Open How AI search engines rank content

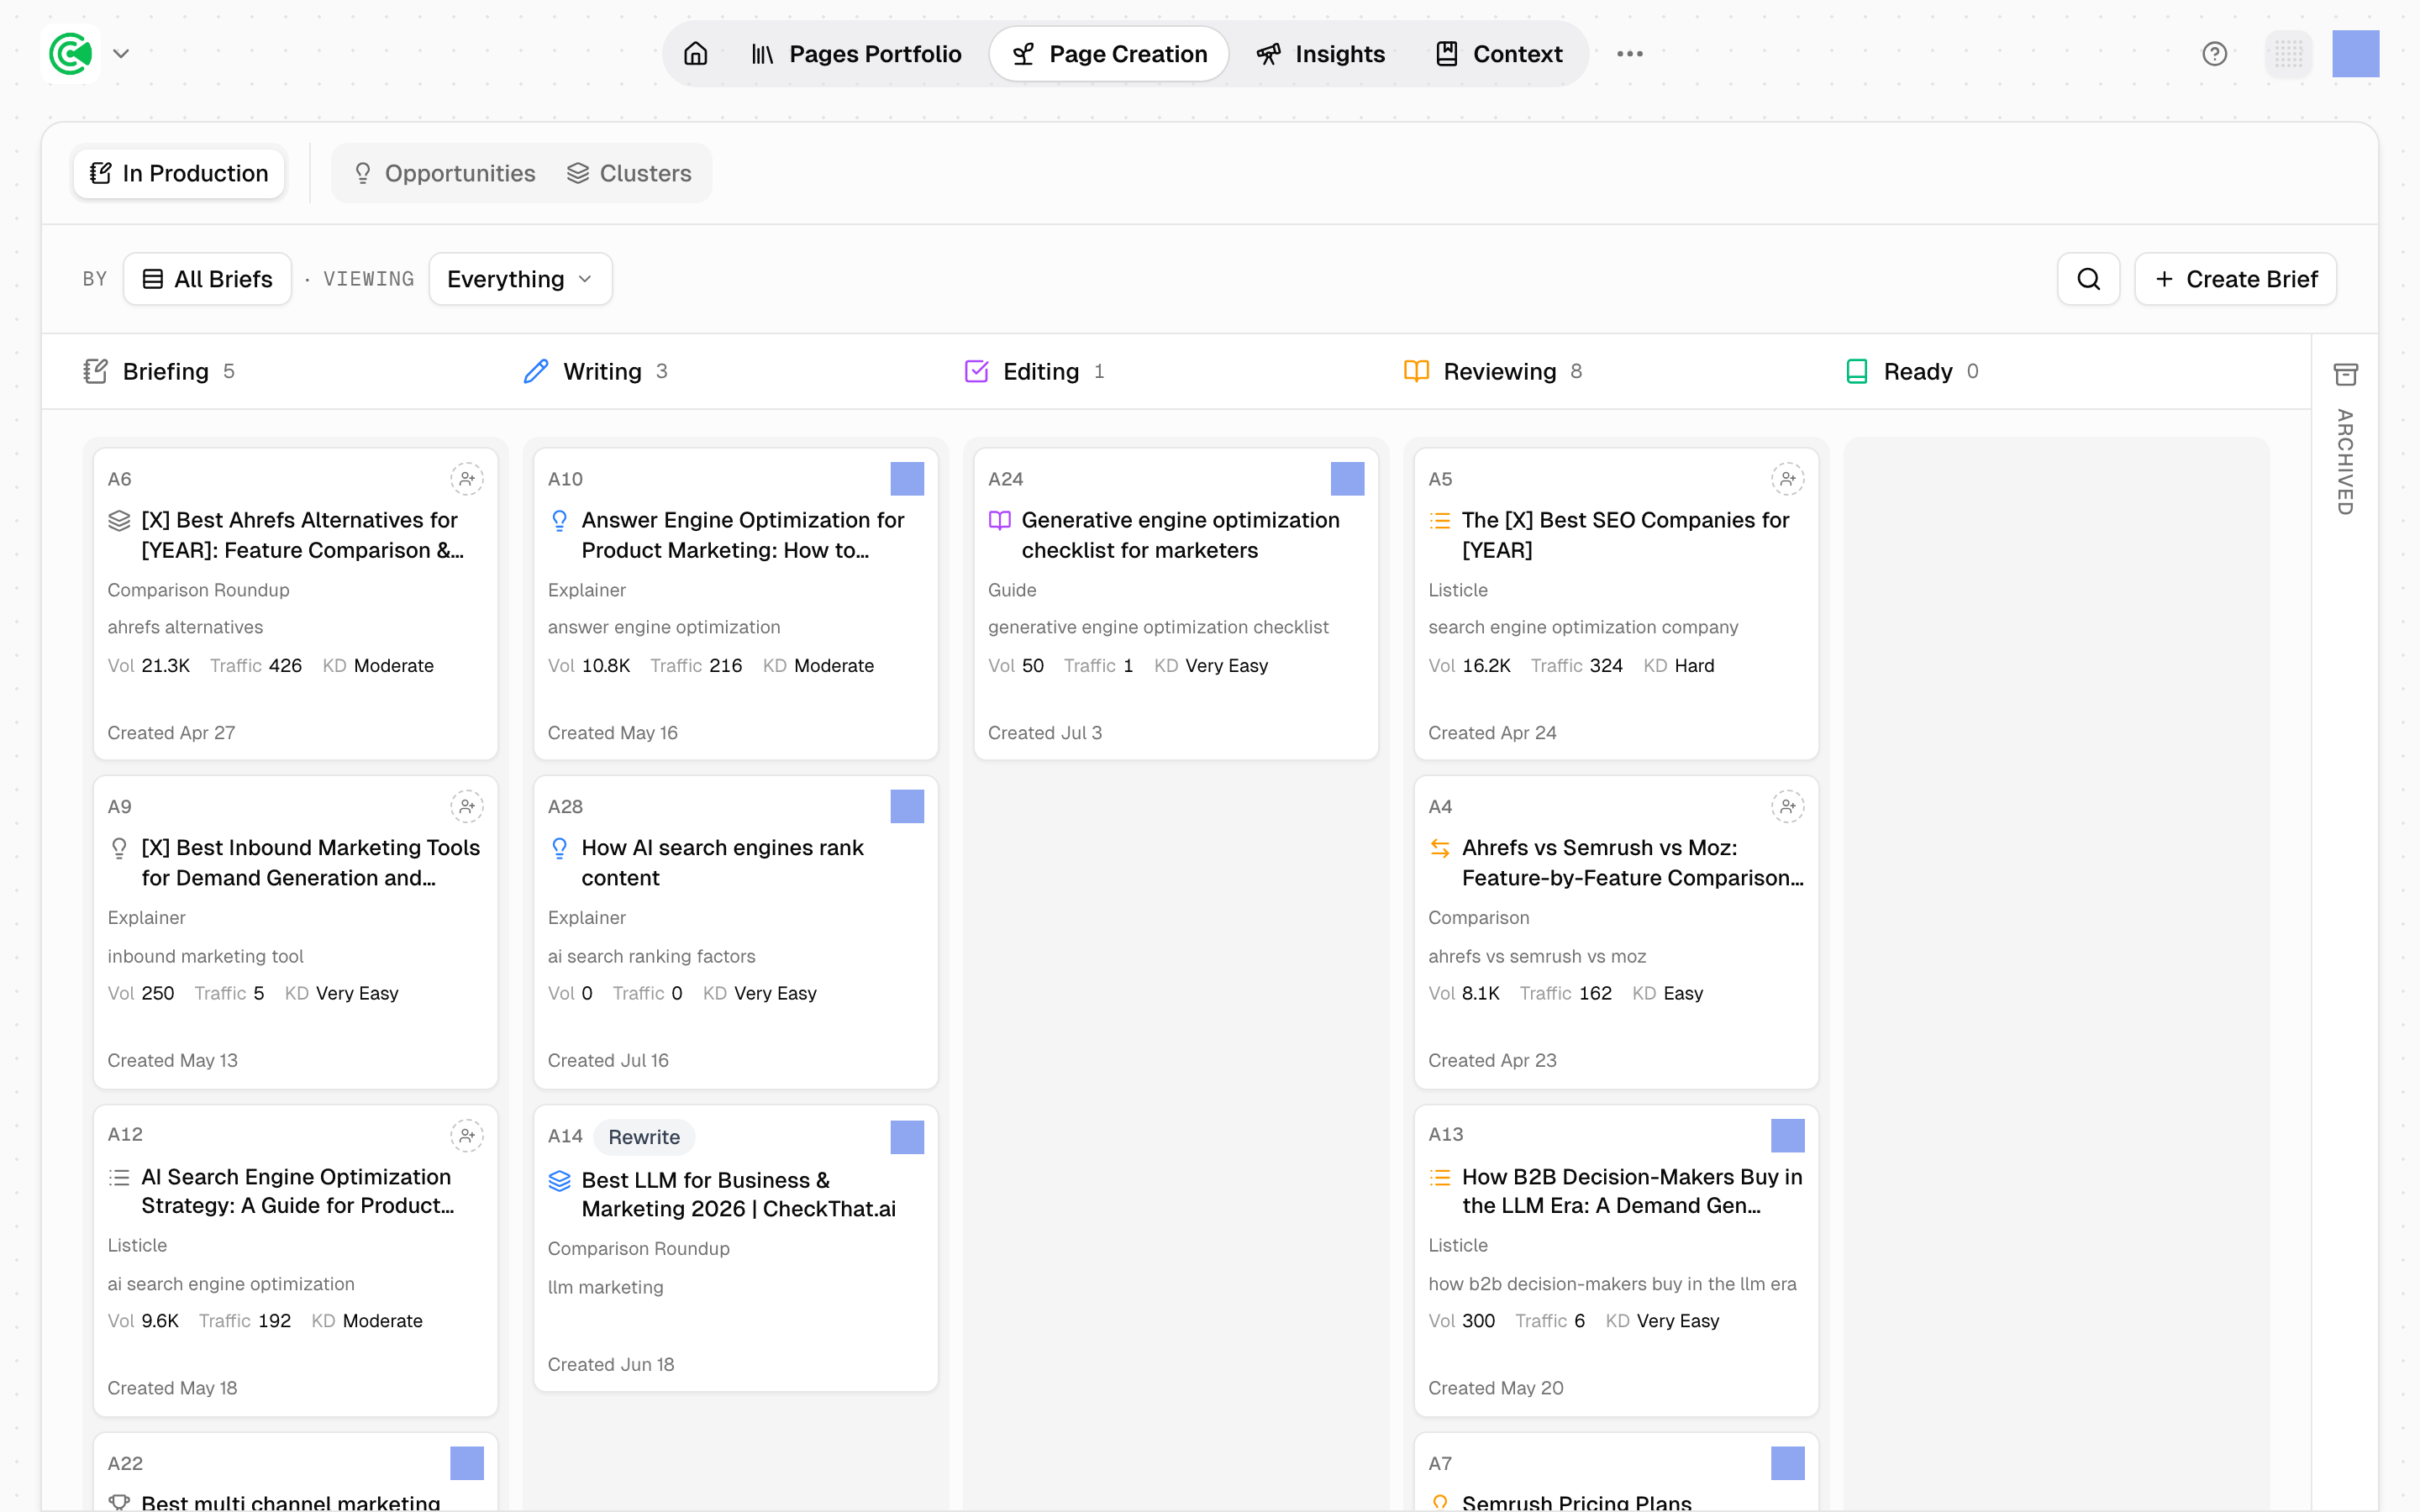click(x=722, y=862)
